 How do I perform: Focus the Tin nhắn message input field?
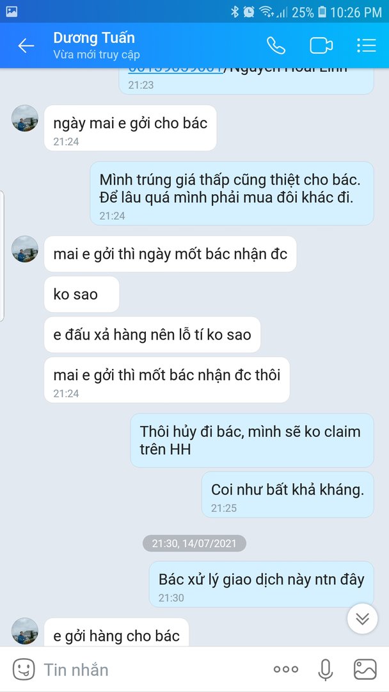150,670
